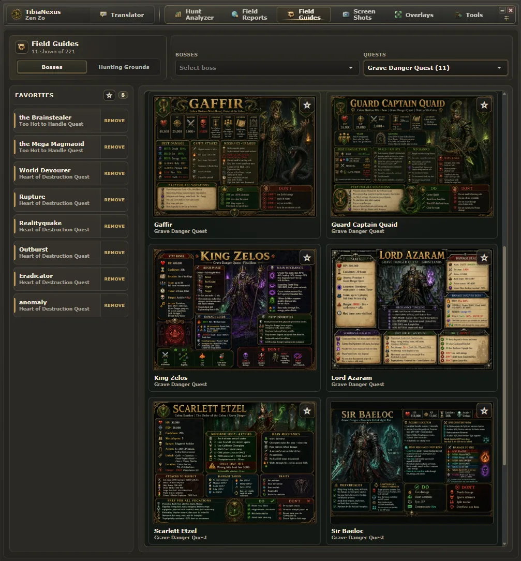Remove World Devourer from favorites

[114, 173]
